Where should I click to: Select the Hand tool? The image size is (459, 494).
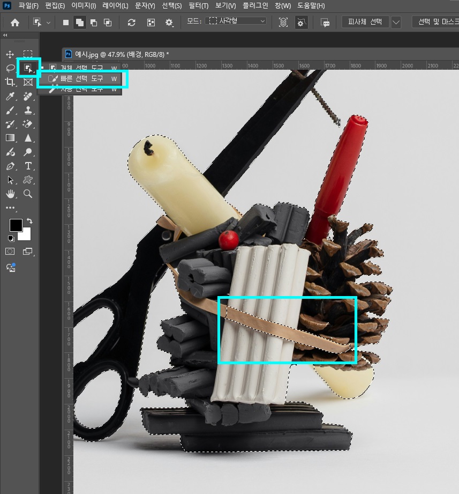[x=10, y=194]
